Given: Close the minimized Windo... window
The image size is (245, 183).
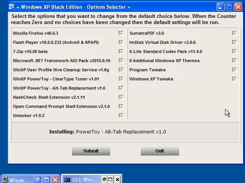Looking at the screenshot, I should [x=55, y=180].
